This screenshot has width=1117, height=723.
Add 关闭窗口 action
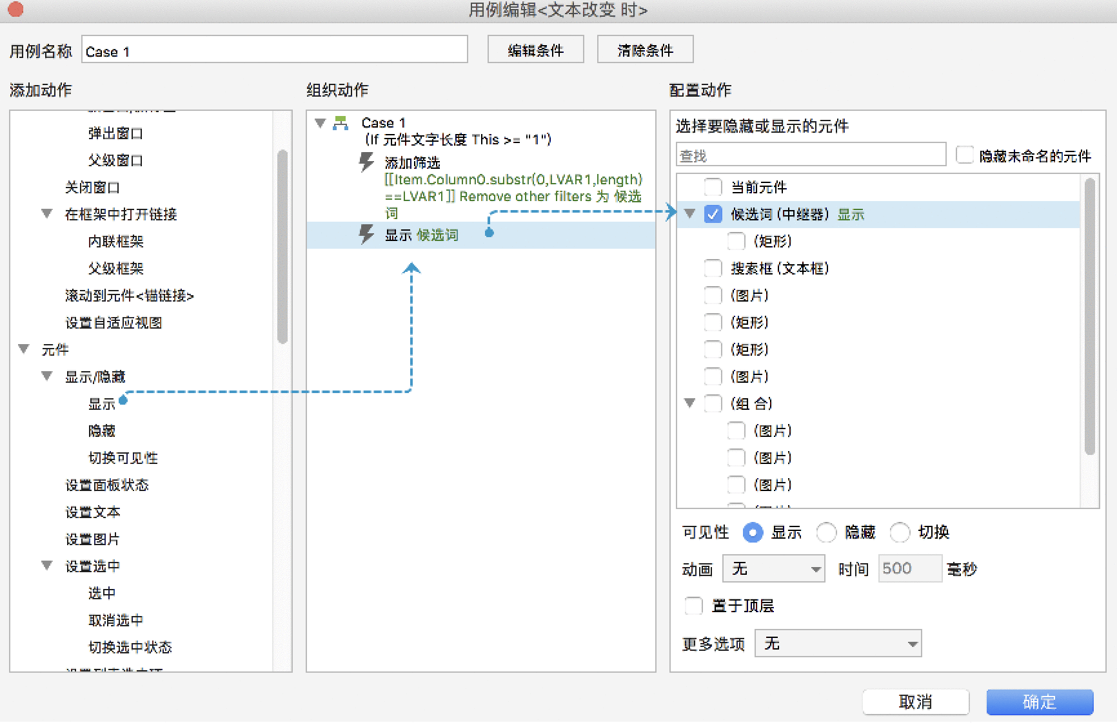pyautogui.click(x=92, y=188)
